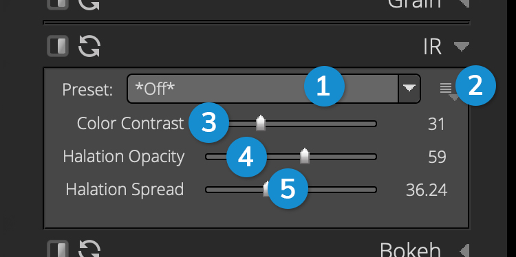
Task: Select the Color Contrast value 31
Action: pos(436,124)
